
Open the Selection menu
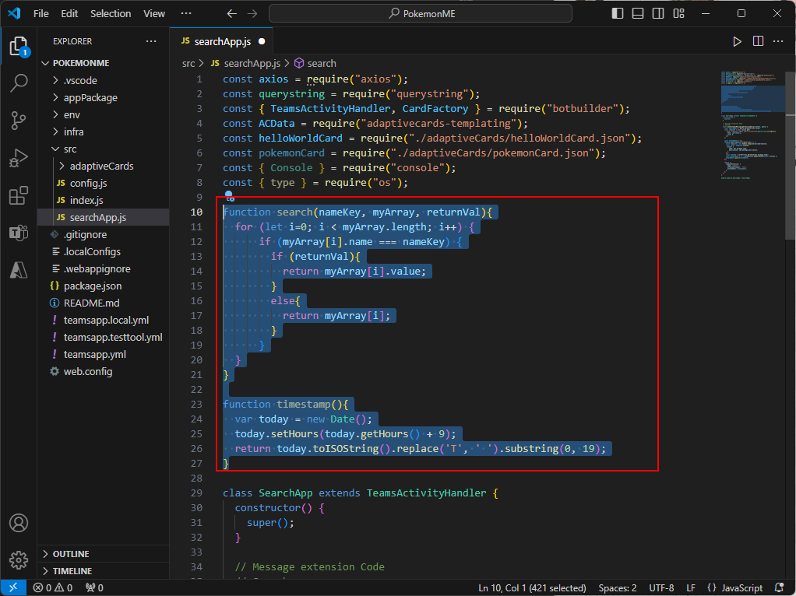pos(111,14)
